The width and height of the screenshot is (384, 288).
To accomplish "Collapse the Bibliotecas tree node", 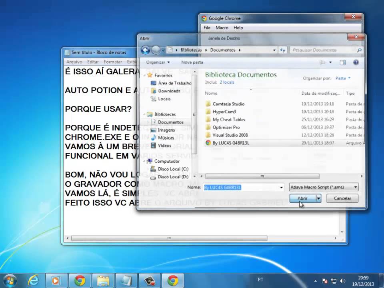I will coord(144,114).
